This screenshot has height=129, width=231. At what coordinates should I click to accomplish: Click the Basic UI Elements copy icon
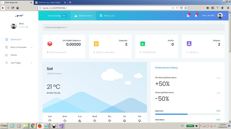point(6,47)
